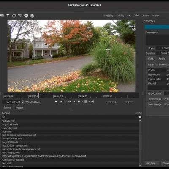The width and height of the screenshot is (169, 169).
Task: Open recent project everyday.mlt
Action: (x=70, y=128)
